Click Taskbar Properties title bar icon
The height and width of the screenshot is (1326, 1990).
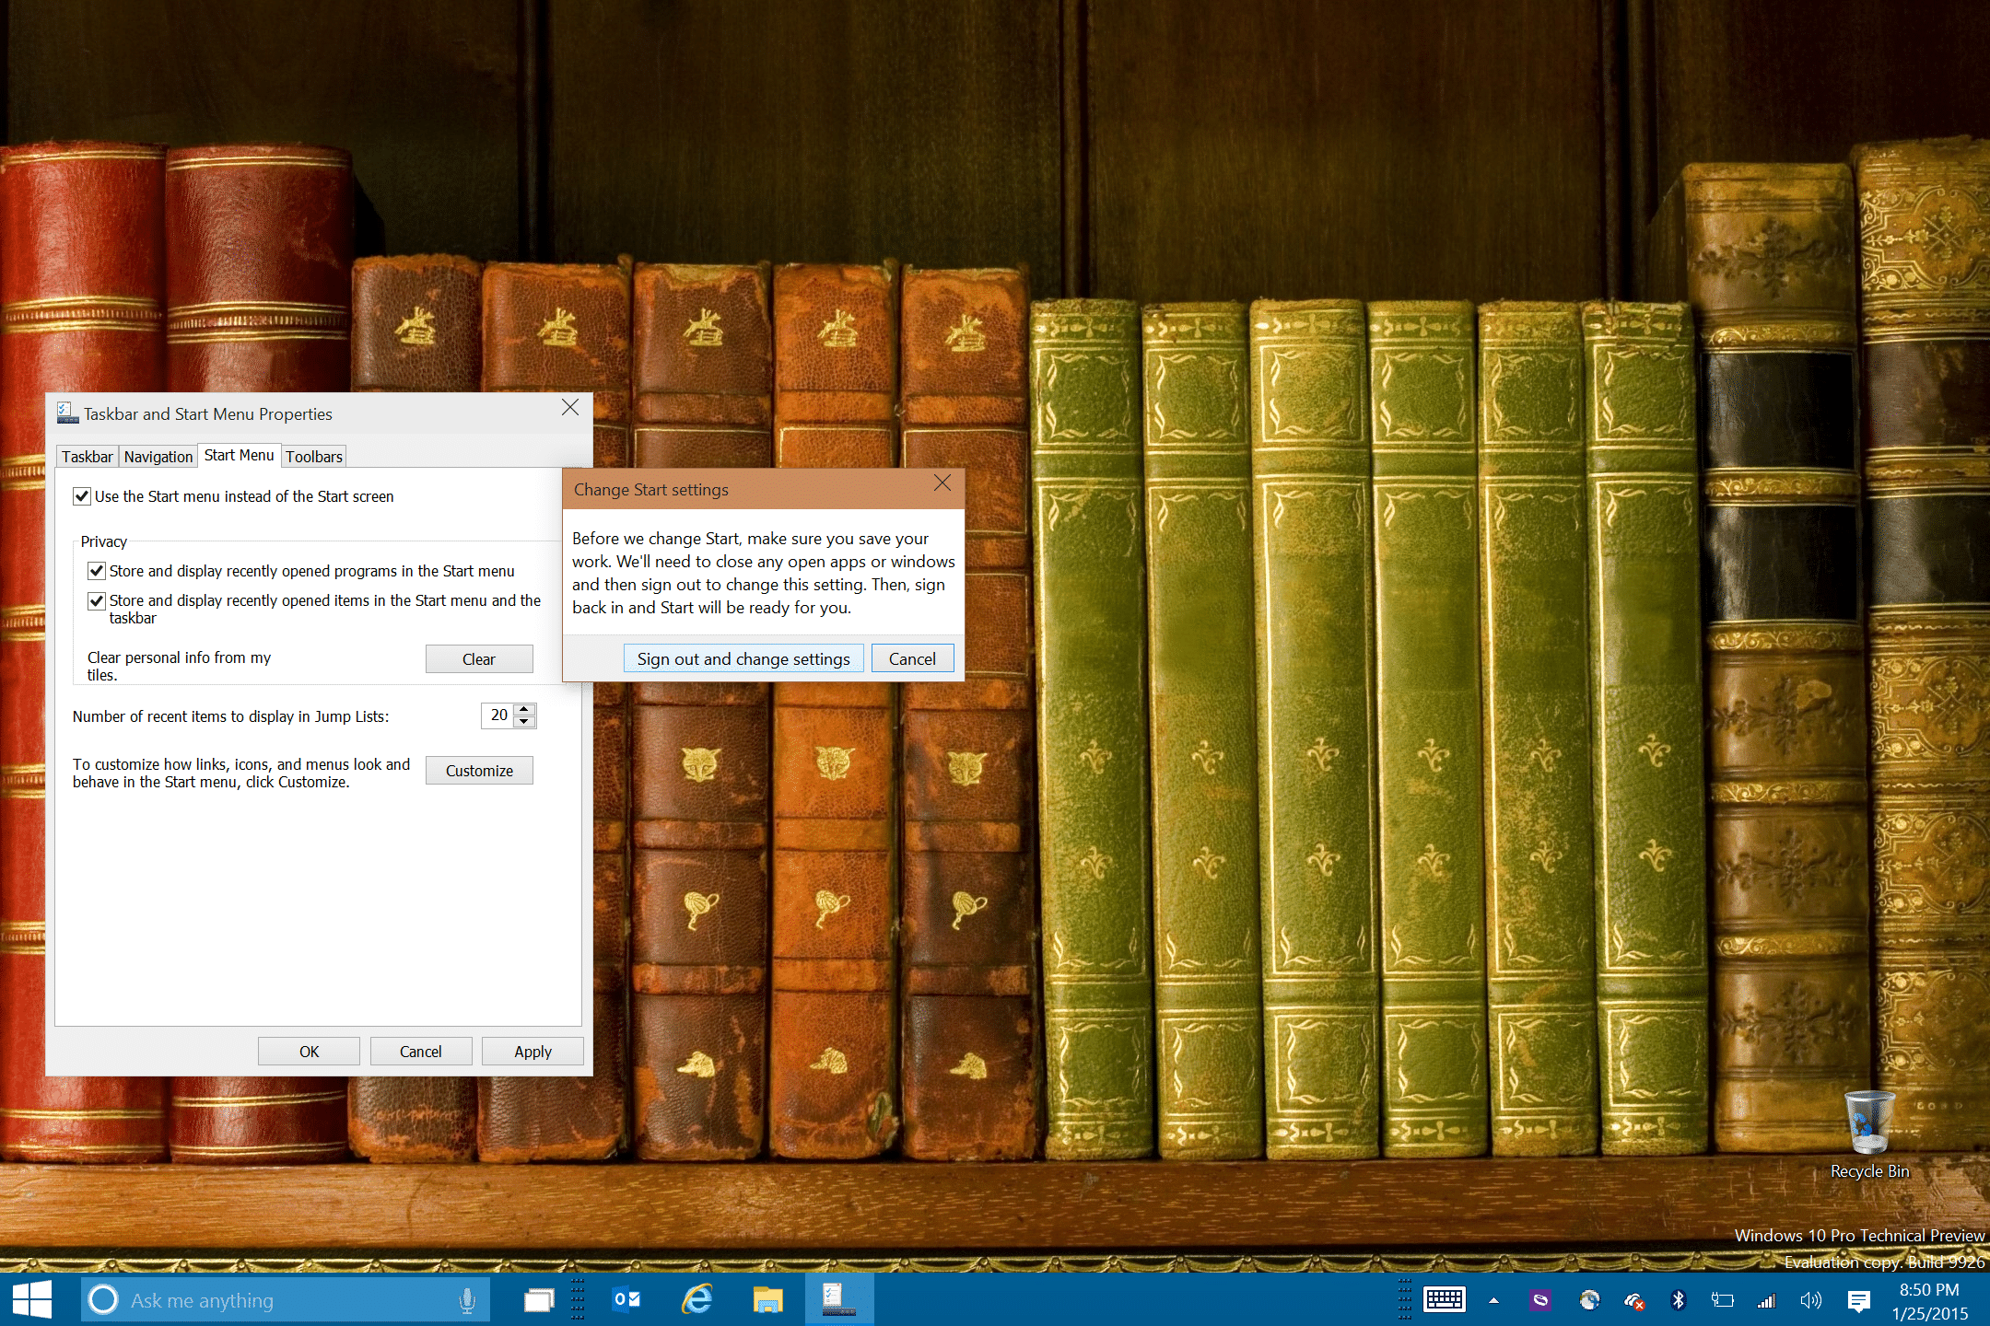click(x=67, y=413)
